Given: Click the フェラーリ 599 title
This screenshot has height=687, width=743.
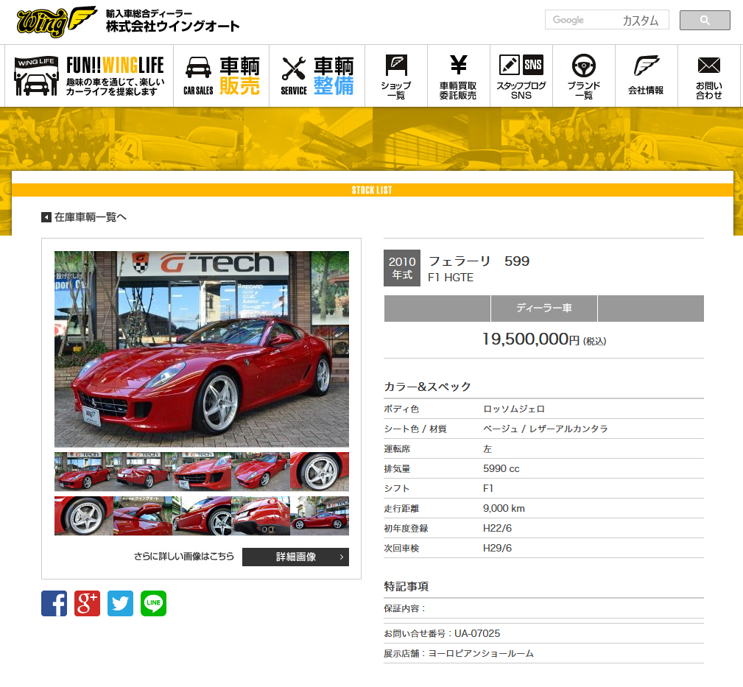Looking at the screenshot, I should (x=479, y=261).
